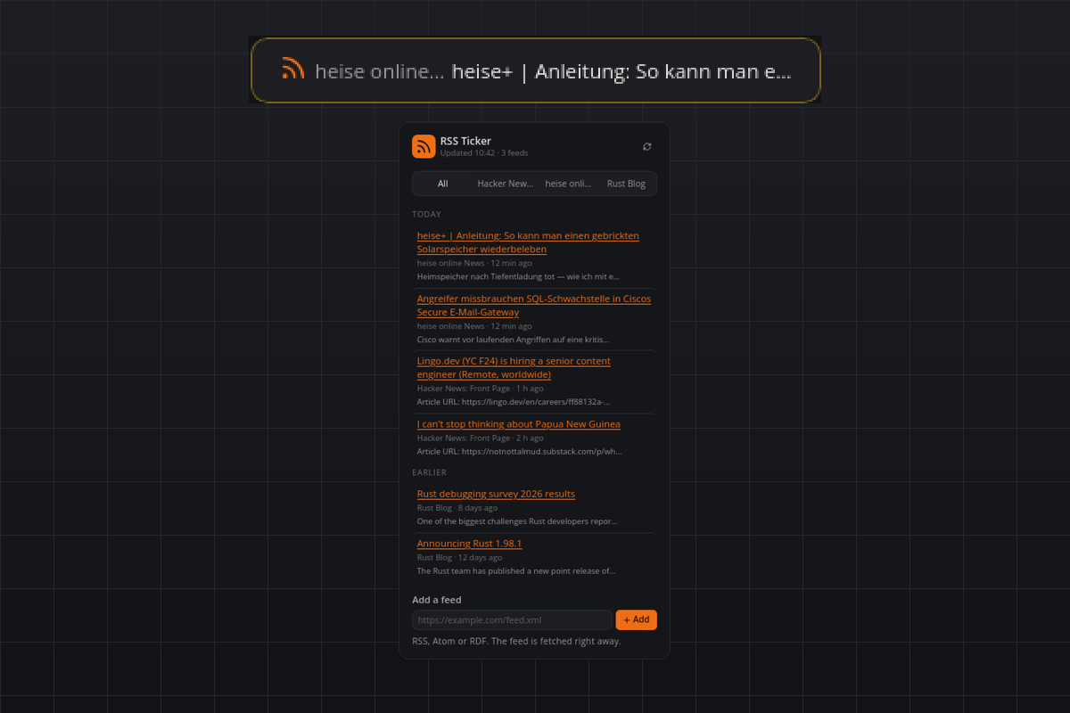The height and width of the screenshot is (713, 1070).
Task: Click the "Cisco warnt vor laufenden Angriffen" summary
Action: [x=514, y=340]
